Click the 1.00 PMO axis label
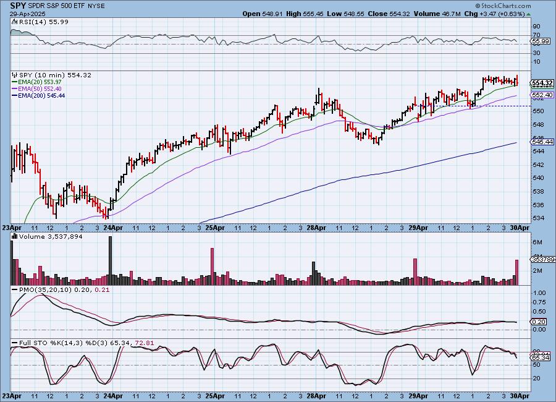This screenshot has height=402, width=556. [x=539, y=293]
